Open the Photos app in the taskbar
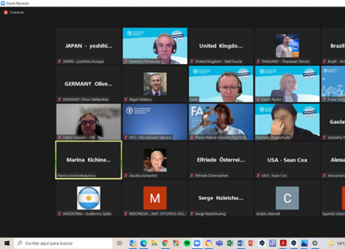Viewport: 345px width, 249px height. click(304, 243)
